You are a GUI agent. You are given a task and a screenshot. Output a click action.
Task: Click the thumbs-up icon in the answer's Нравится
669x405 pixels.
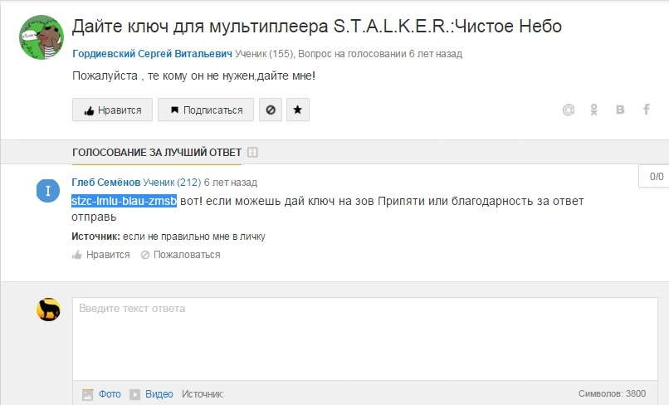pos(77,256)
